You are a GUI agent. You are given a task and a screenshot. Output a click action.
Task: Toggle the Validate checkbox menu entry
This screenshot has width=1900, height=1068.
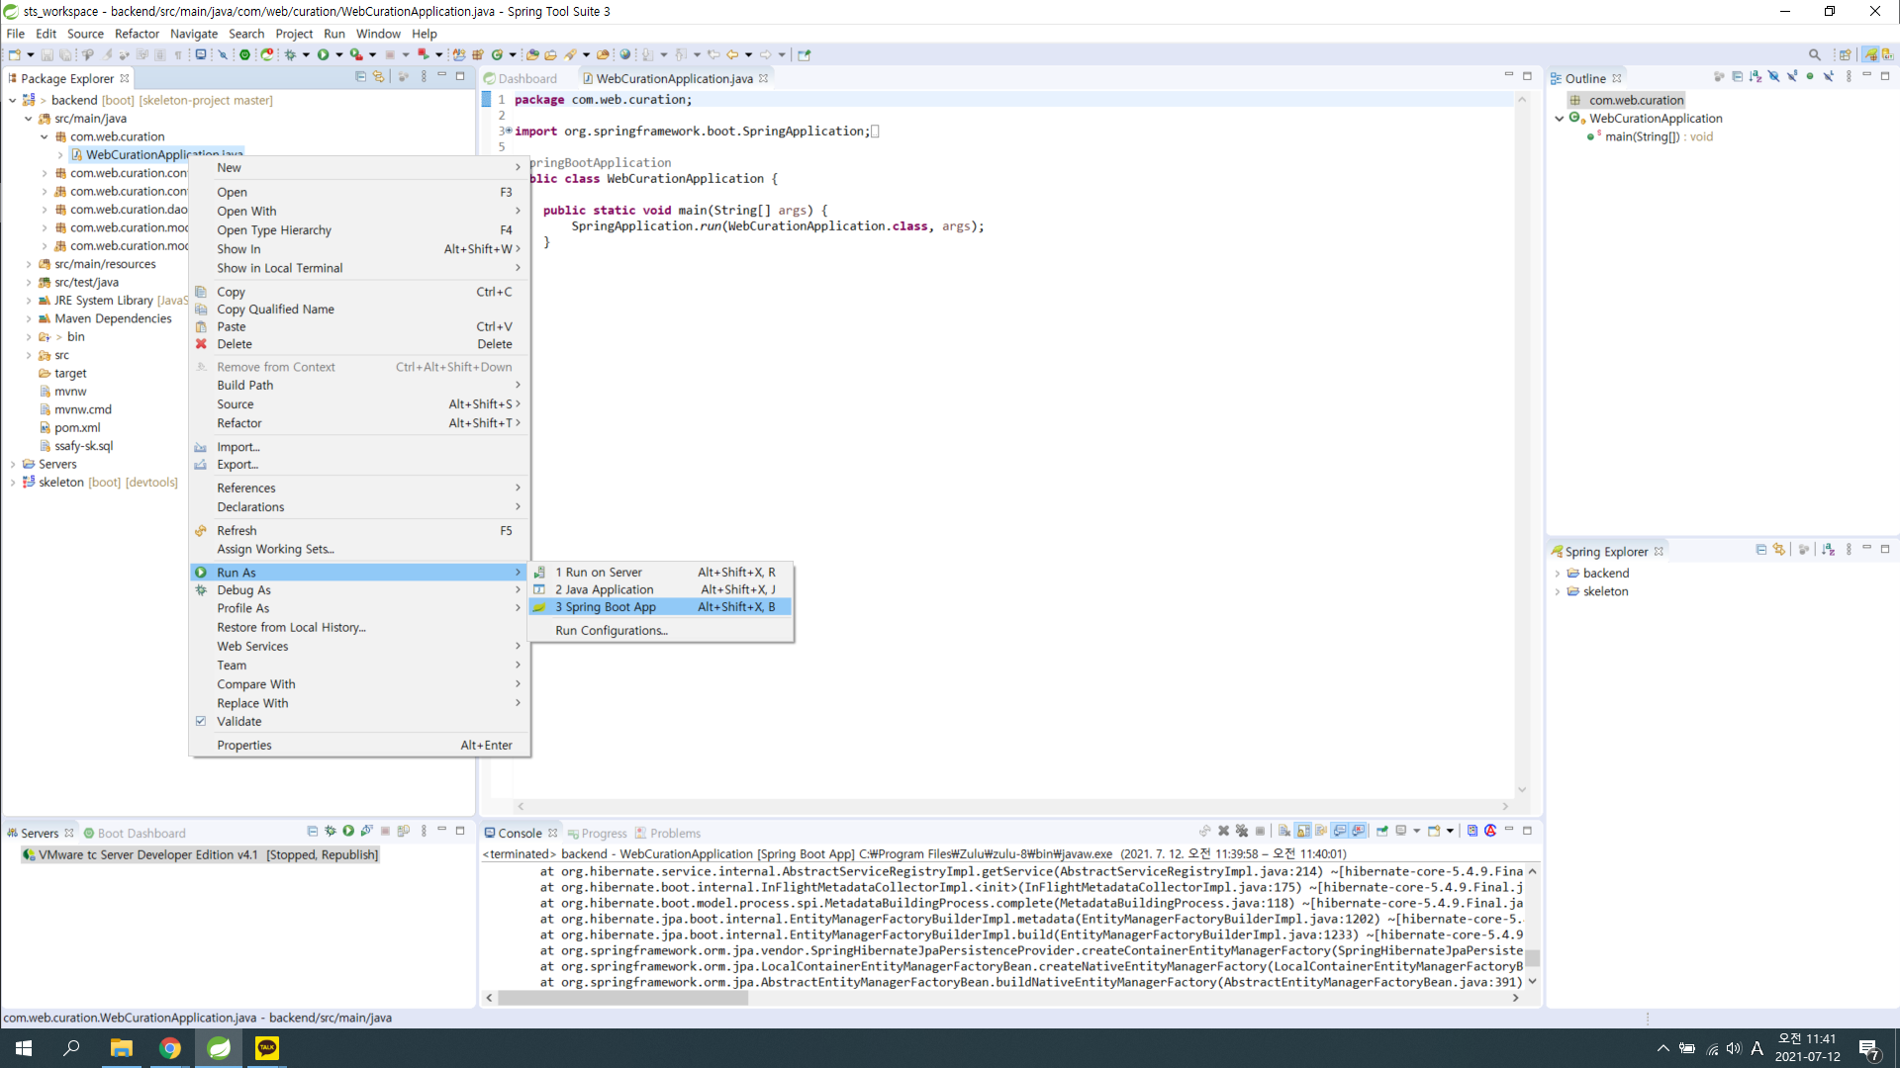(238, 722)
